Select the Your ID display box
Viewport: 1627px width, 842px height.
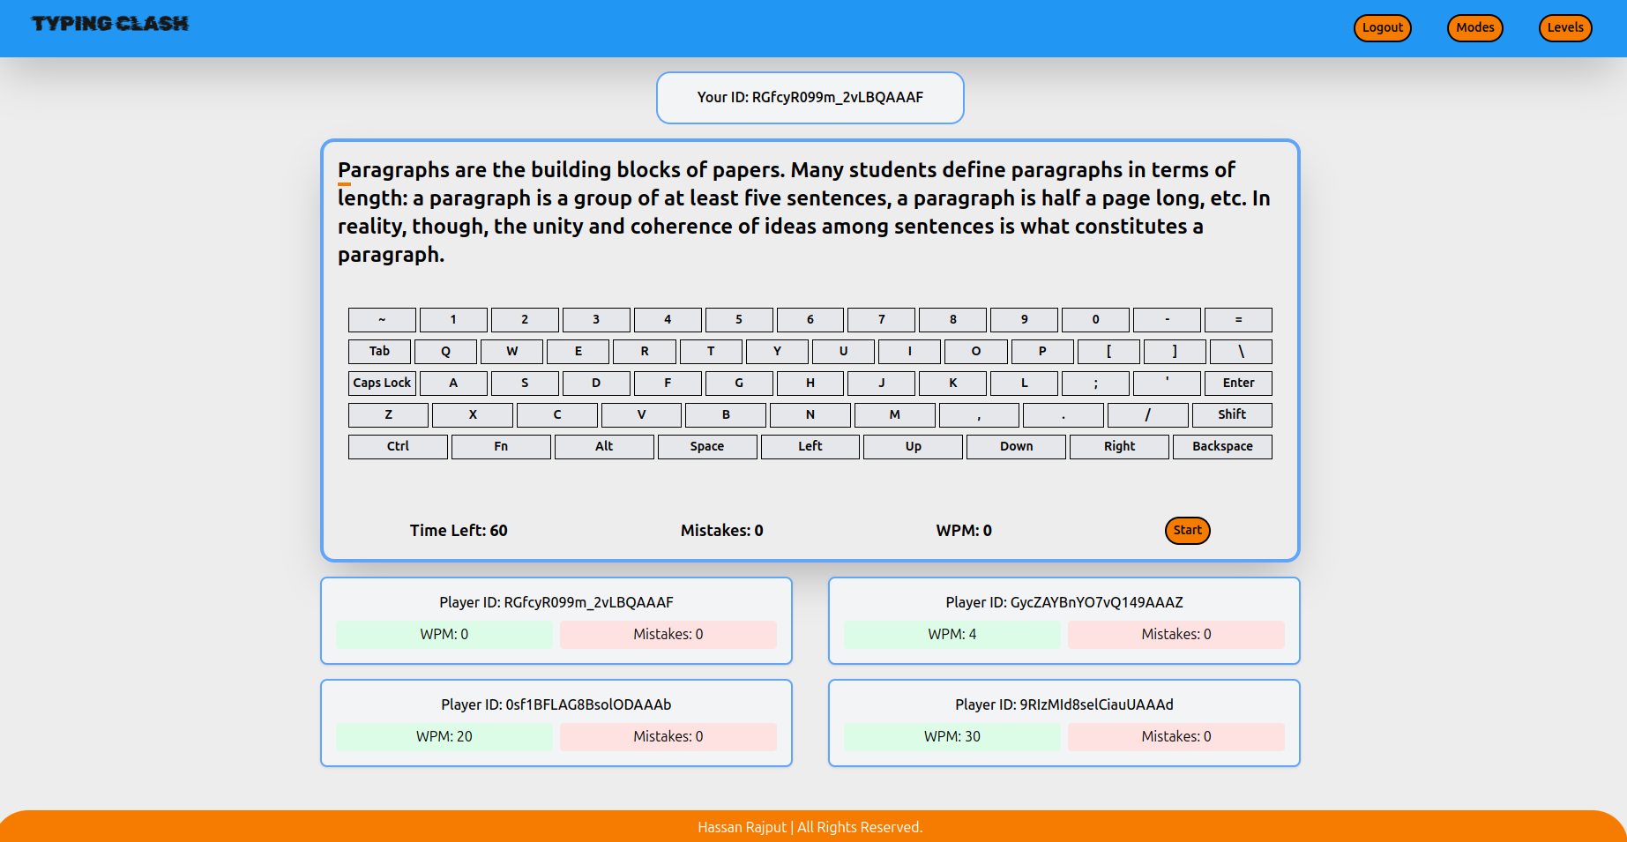[810, 98]
